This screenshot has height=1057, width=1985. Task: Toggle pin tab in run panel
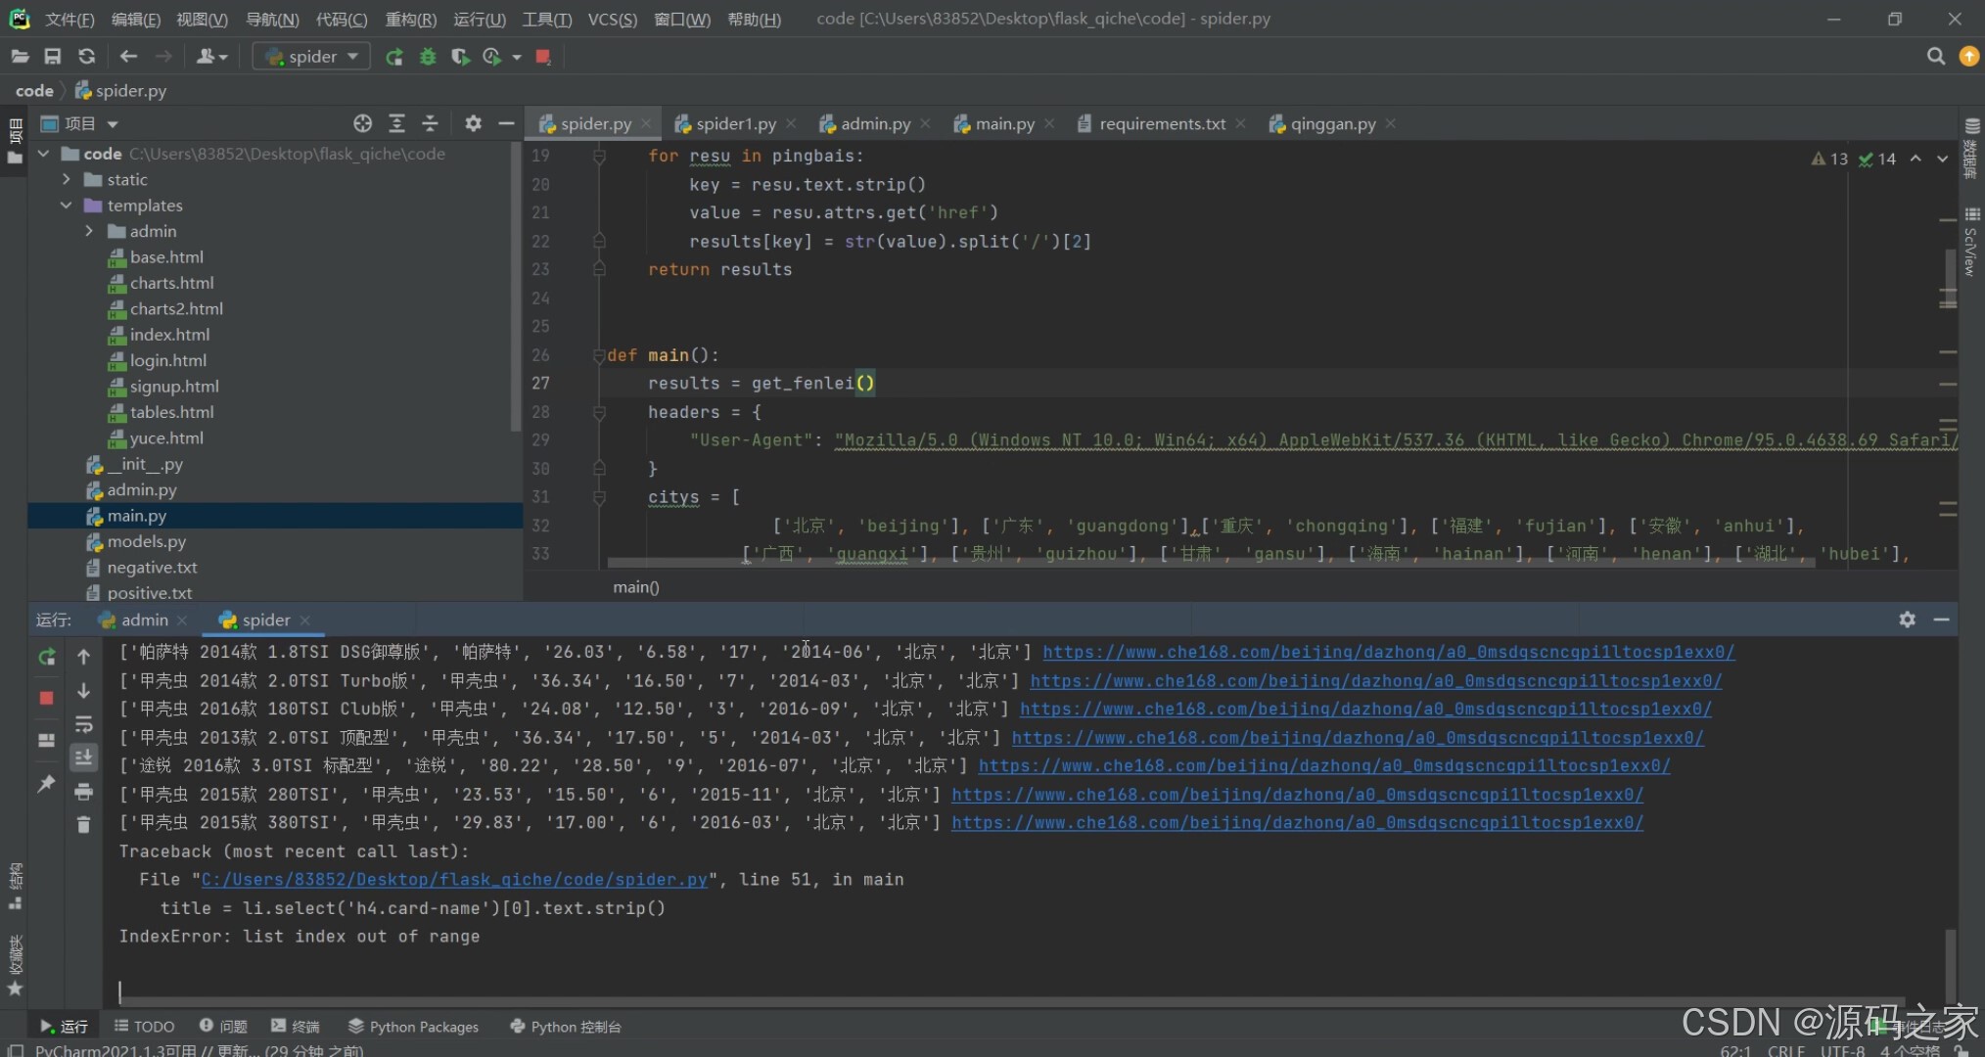[x=46, y=784]
